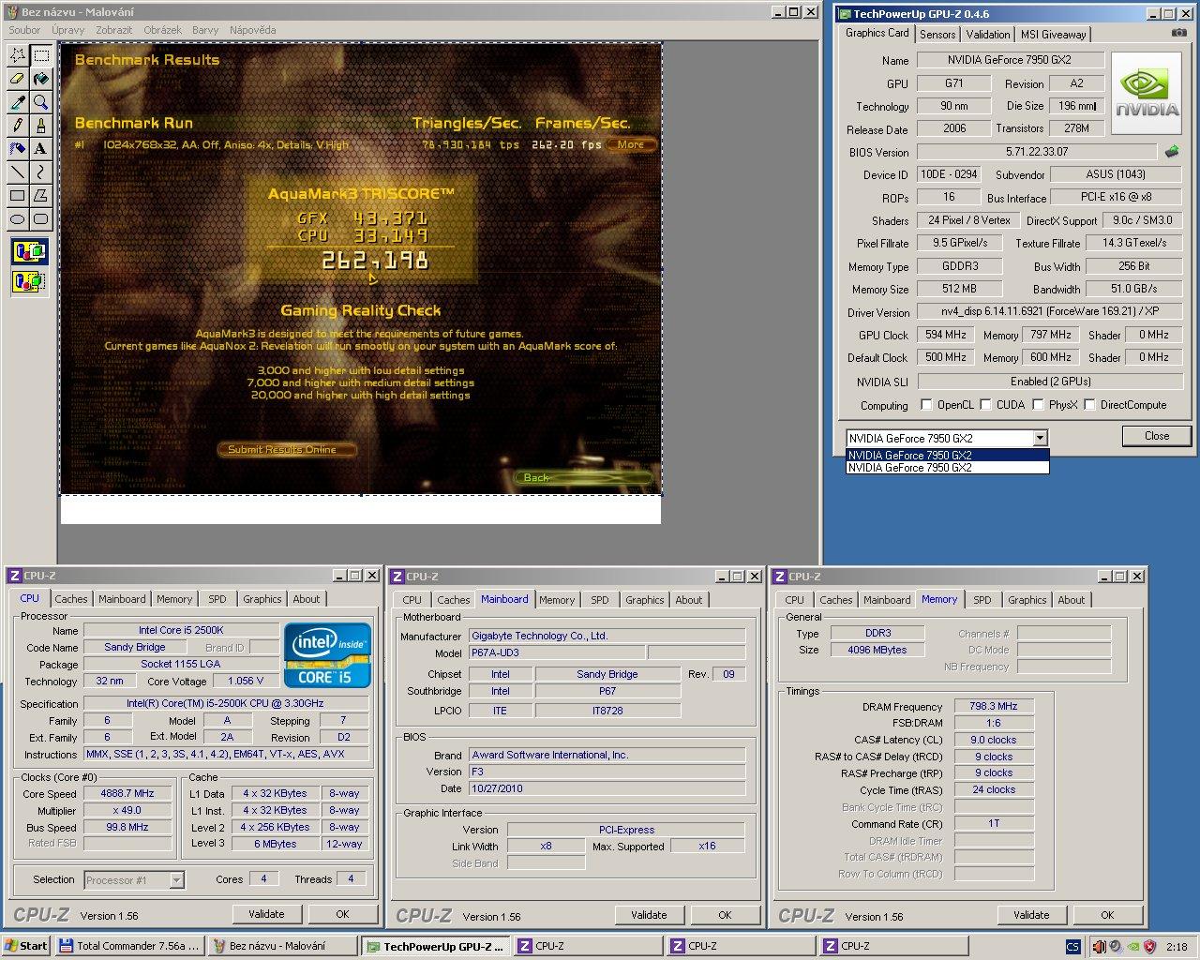This screenshot has height=960, width=1200.
Task: Click Validate in the left CPU-Z window
Action: click(266, 914)
